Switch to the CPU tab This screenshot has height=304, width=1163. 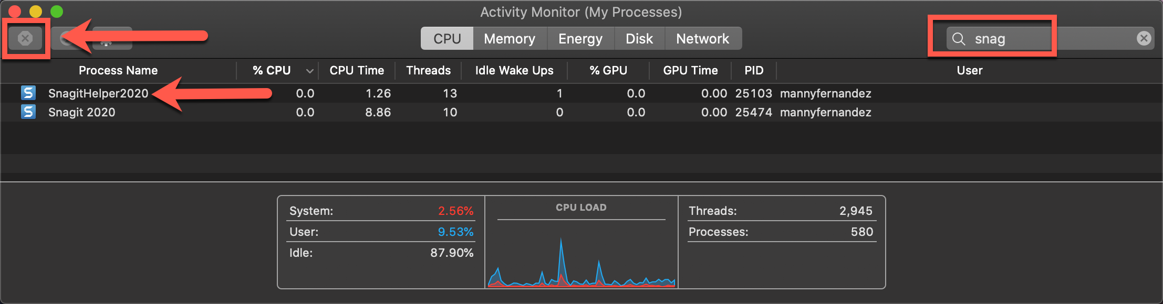[447, 39]
